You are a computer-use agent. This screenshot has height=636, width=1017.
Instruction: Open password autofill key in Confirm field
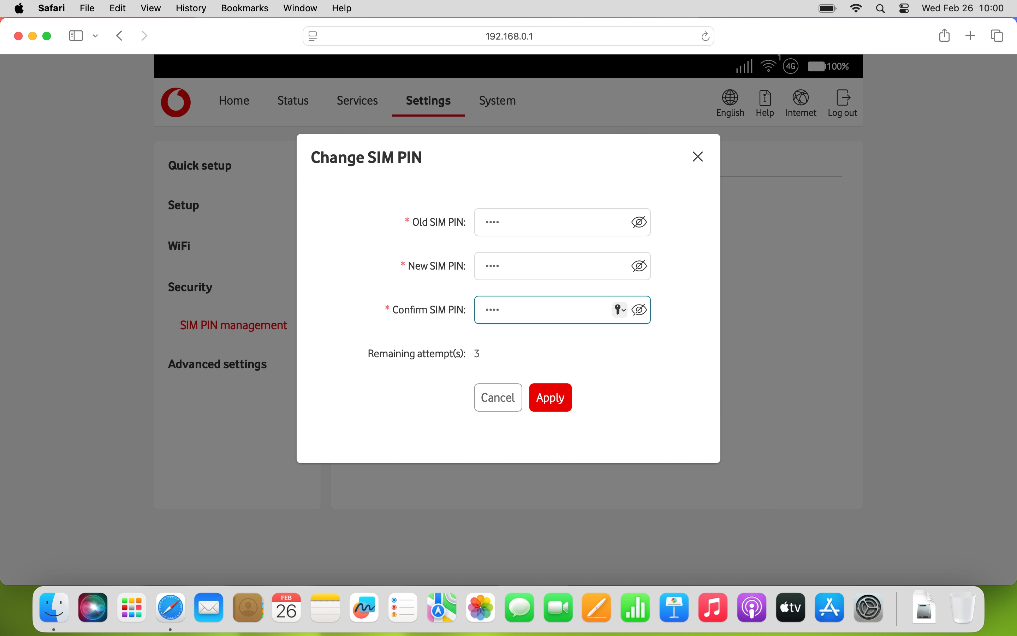click(x=619, y=310)
